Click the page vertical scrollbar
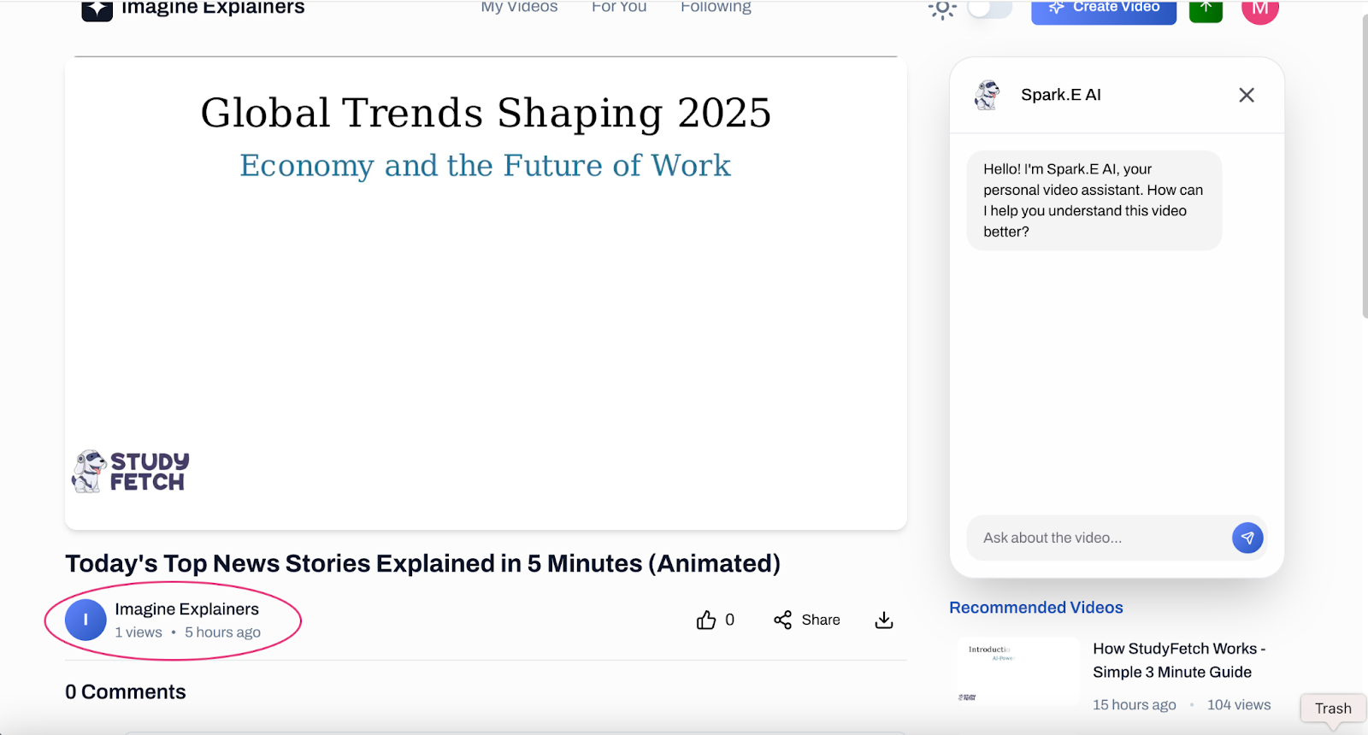This screenshot has height=735, width=1368. pos(1364,167)
